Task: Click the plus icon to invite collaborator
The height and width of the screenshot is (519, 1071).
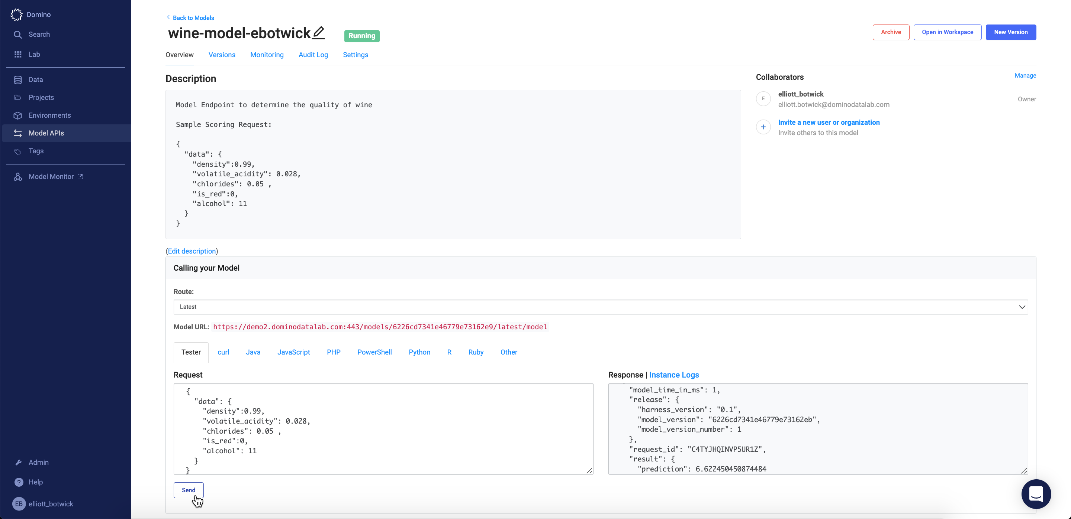Action: coord(763,127)
